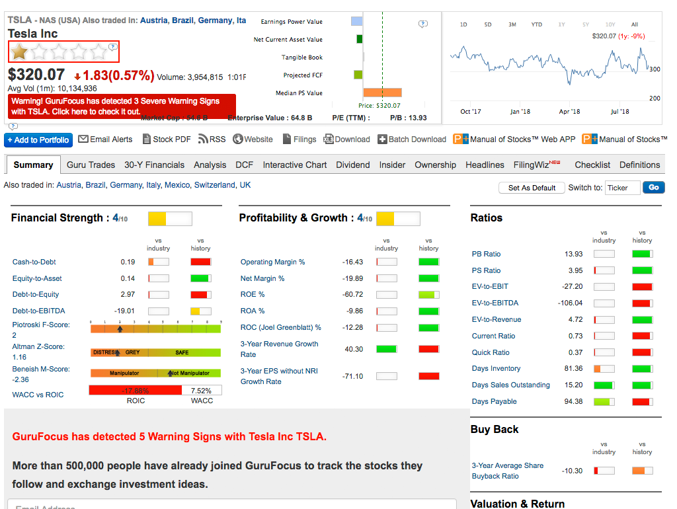Select the 10Y chart range
Viewport: 677px width, 509px height.
point(610,24)
